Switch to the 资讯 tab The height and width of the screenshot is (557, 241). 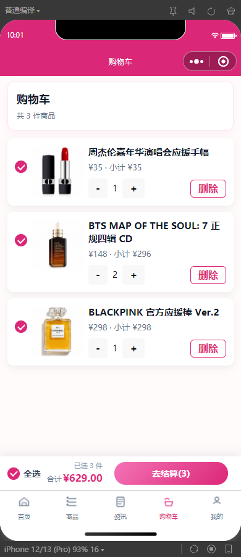pos(120,508)
